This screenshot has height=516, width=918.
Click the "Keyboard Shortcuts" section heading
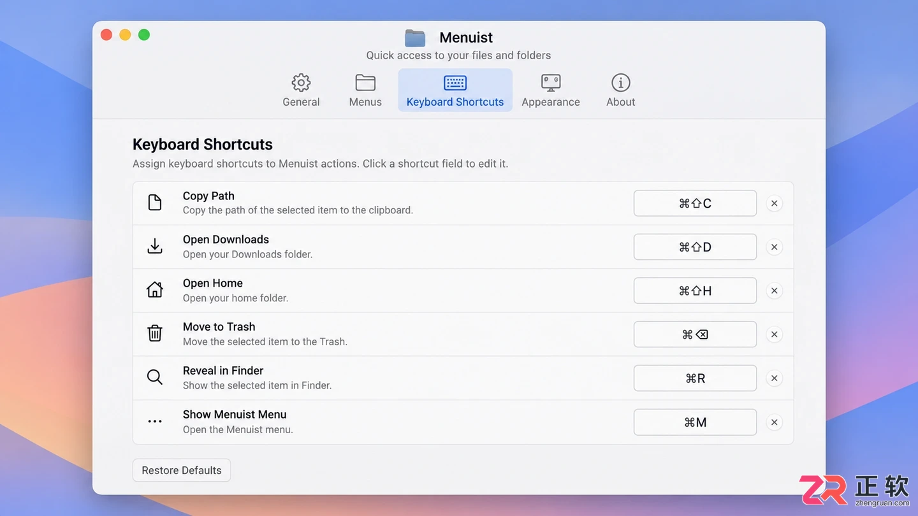(x=203, y=145)
